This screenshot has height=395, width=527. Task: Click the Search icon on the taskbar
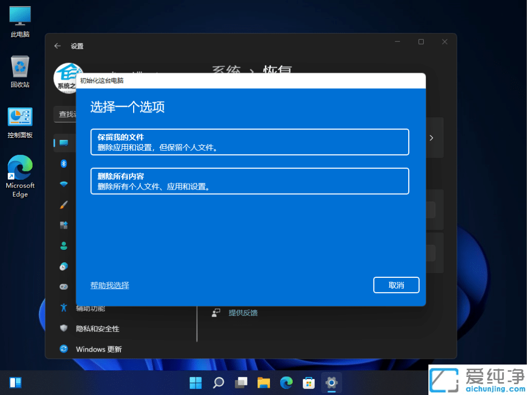(218, 382)
